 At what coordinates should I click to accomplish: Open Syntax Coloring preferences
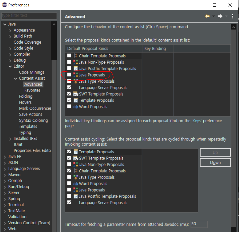click(x=33, y=120)
